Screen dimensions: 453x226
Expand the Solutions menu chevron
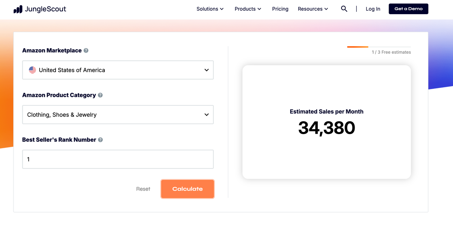point(222,9)
